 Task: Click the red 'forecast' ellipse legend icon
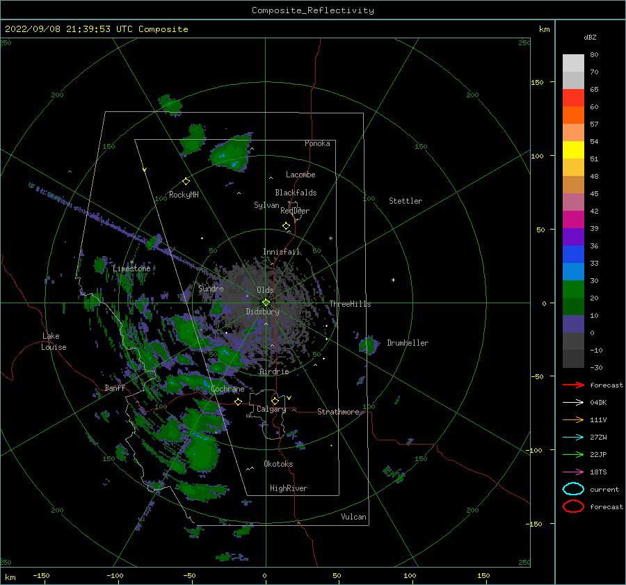point(573,506)
